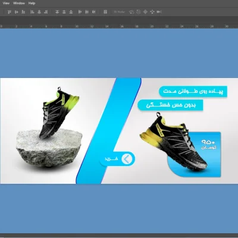Viewport: 238px width, 238px height.
Task: Click the Align horizontal centers icon
Action: click(x=39, y=12)
